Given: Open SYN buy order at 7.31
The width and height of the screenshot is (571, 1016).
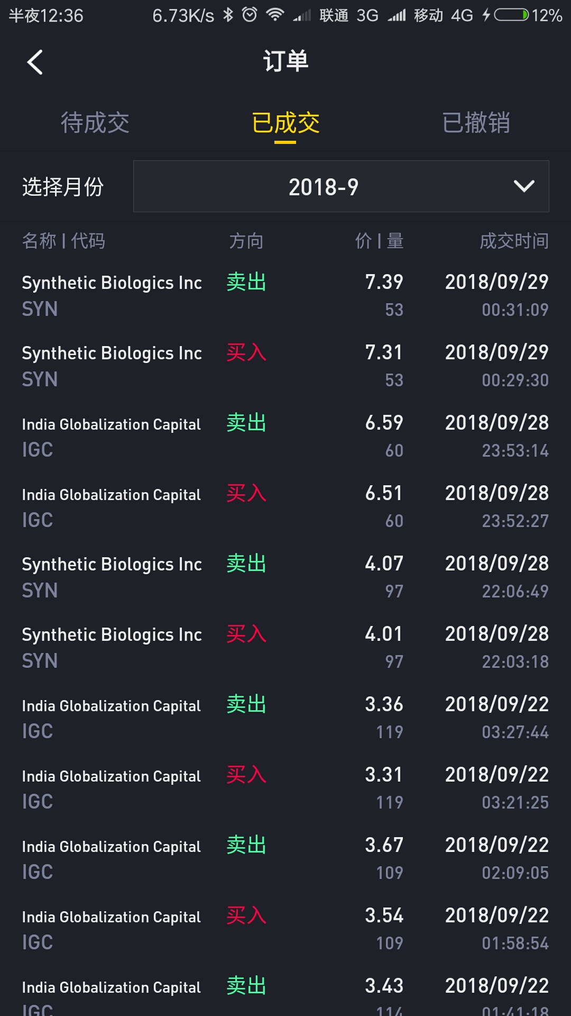Looking at the screenshot, I should (x=285, y=366).
